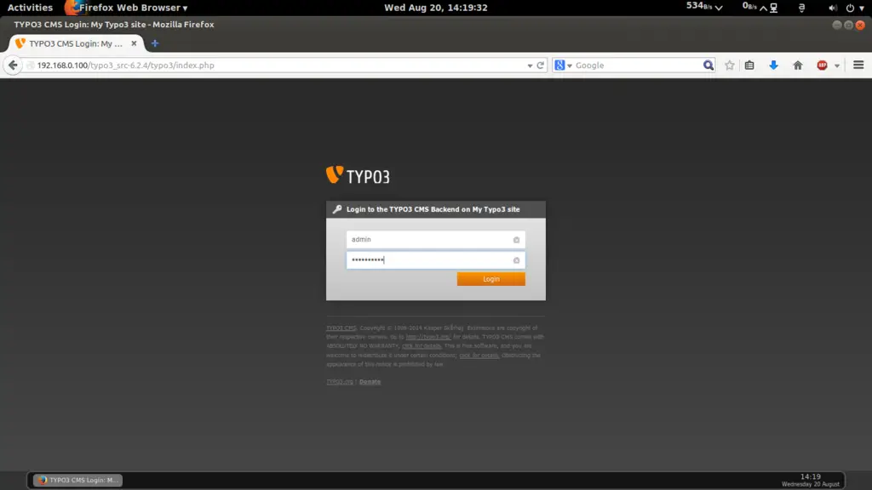The width and height of the screenshot is (872, 490).
Task: Close the TYPO3 CMS Login tab
Action: coord(134,43)
